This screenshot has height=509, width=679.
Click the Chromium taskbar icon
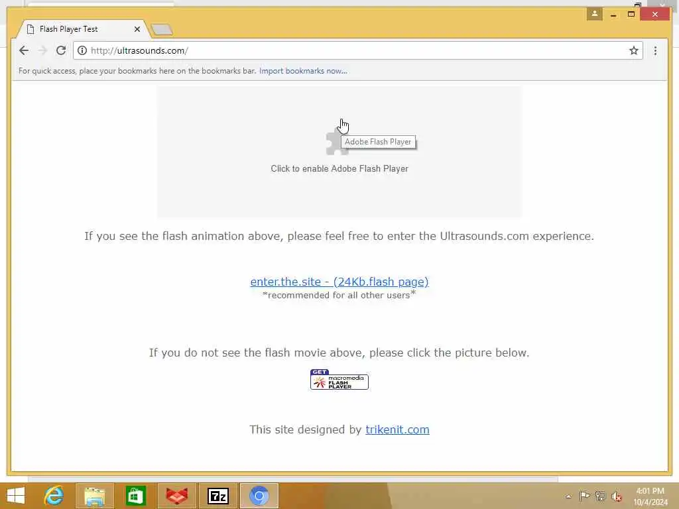[259, 496]
